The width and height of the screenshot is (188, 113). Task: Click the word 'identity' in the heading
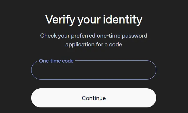(x=123, y=20)
